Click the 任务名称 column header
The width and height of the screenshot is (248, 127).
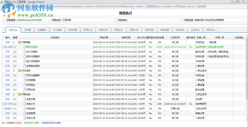pyautogui.click(x=55, y=37)
